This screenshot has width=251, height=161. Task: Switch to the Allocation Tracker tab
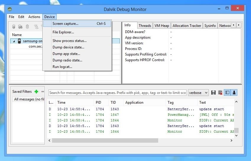[187, 26]
